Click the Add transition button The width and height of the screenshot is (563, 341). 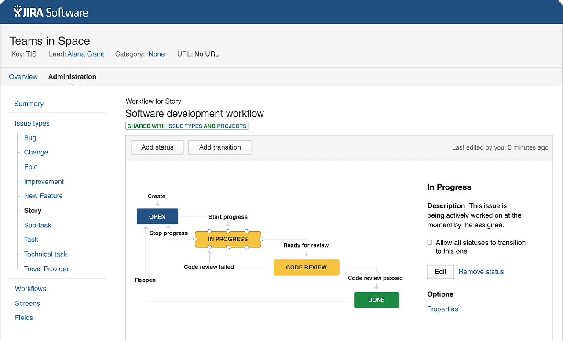(x=220, y=147)
